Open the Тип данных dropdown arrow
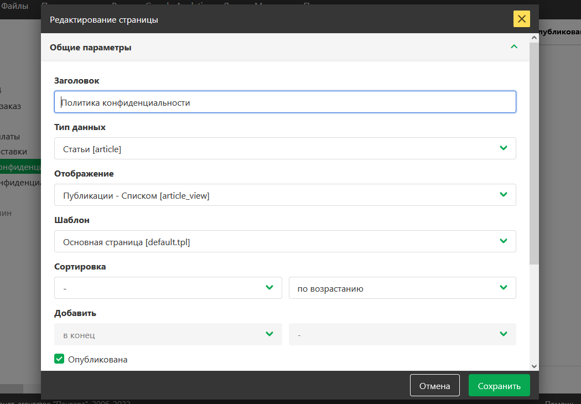This screenshot has width=581, height=404. pyautogui.click(x=503, y=148)
